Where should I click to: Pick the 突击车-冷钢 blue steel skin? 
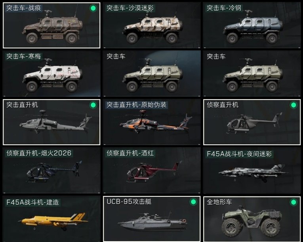click(252, 25)
